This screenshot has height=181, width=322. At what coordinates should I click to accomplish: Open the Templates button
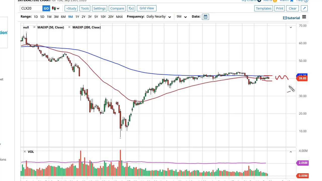[x=264, y=8]
